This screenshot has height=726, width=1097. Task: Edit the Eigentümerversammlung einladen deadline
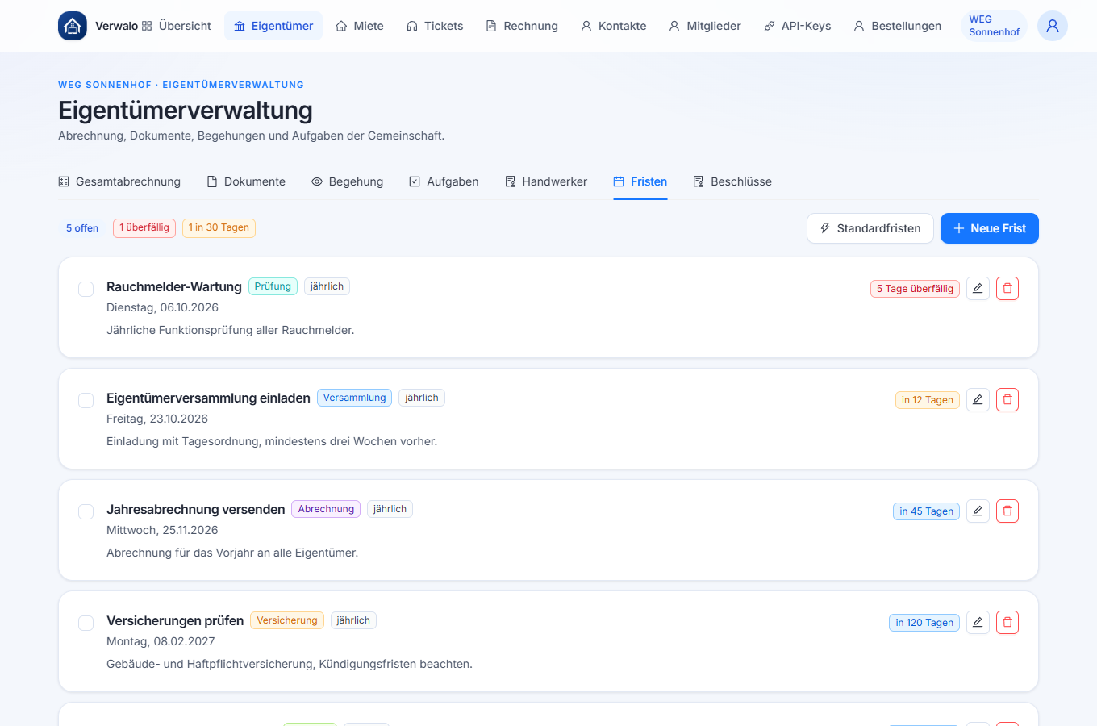click(x=978, y=400)
